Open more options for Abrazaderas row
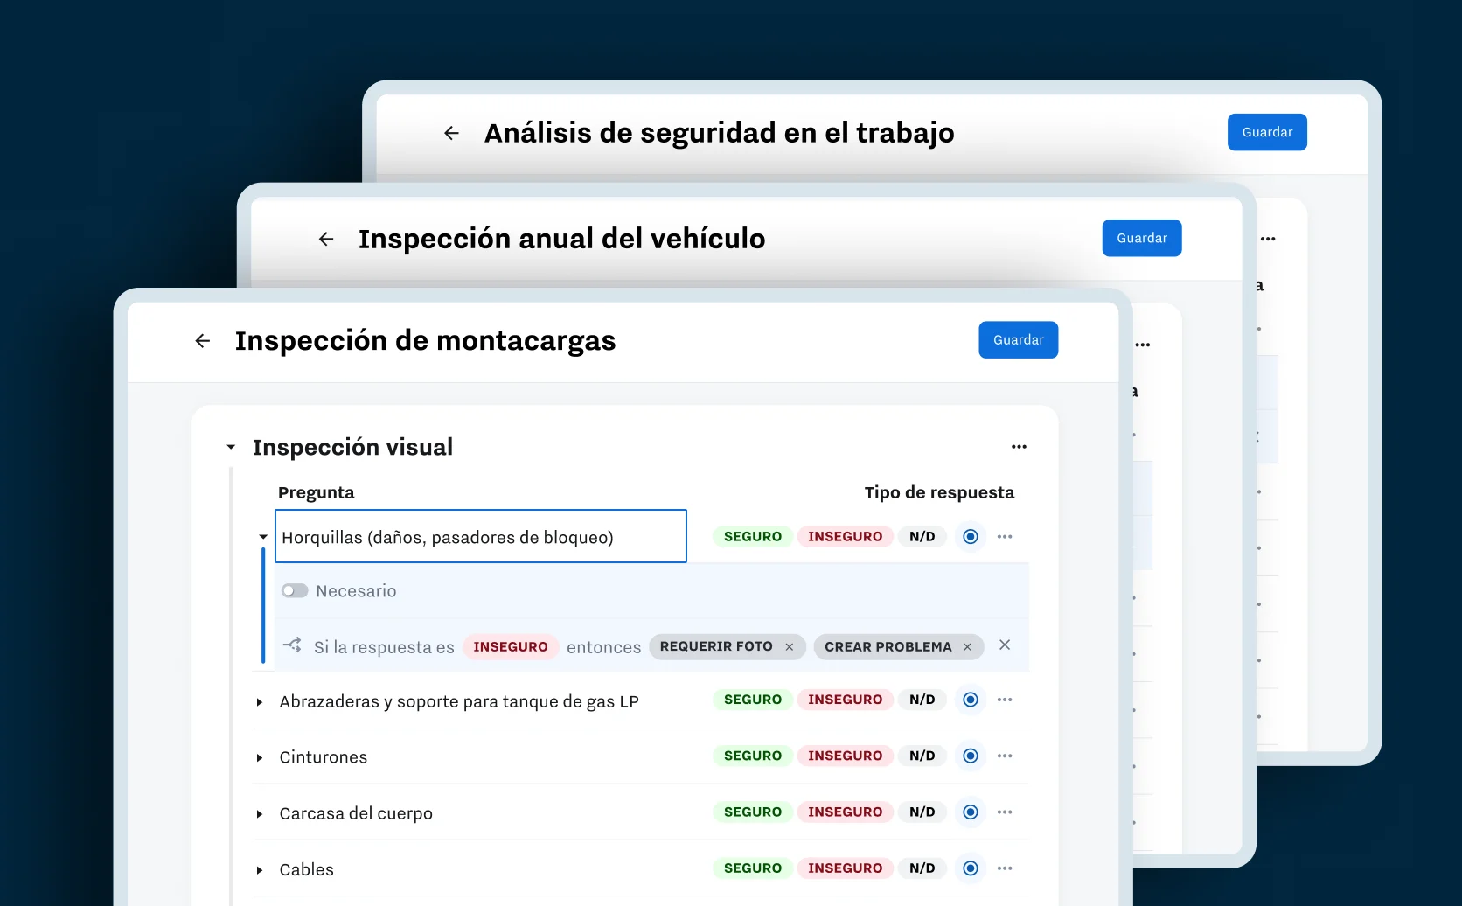The width and height of the screenshot is (1462, 906). pos(1005,700)
